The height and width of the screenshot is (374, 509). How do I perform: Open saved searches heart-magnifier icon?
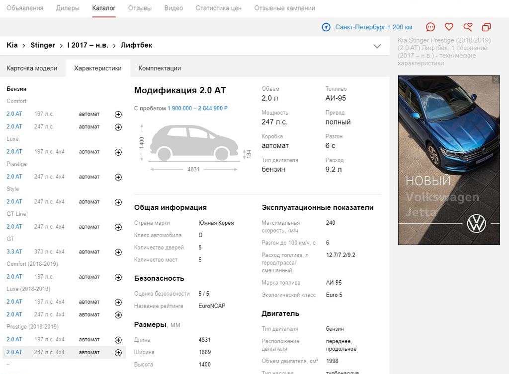pyautogui.click(x=468, y=27)
